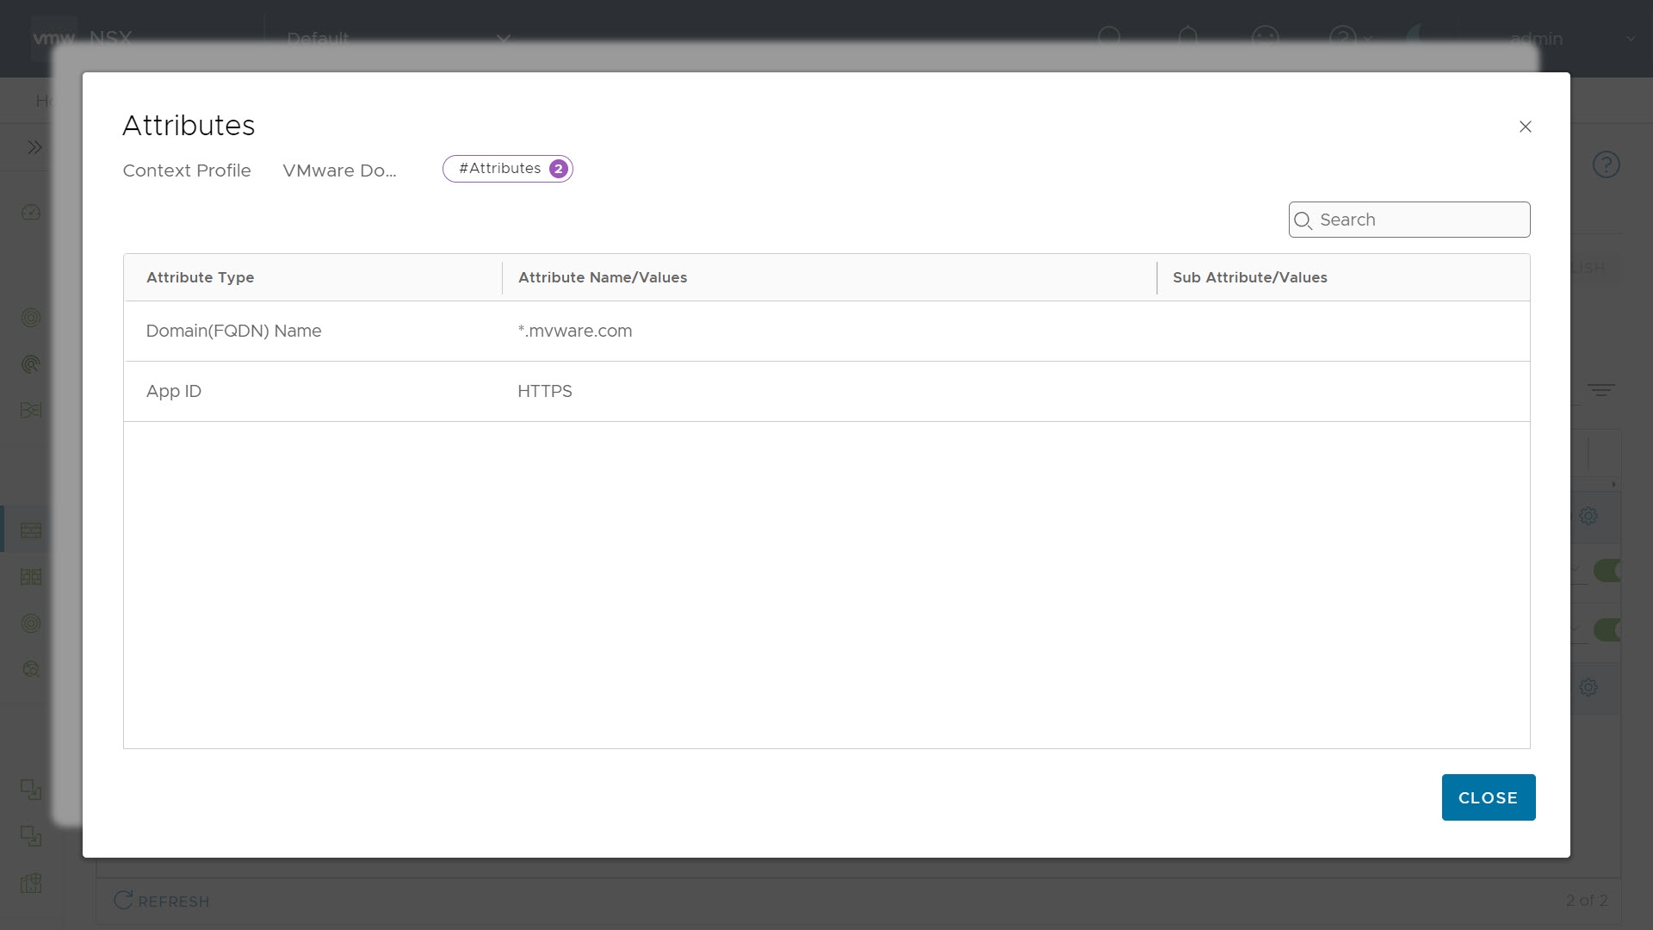Viewport: 1653px width, 930px height.
Task: Open the gauge overview icon in sidebar
Action: click(31, 212)
